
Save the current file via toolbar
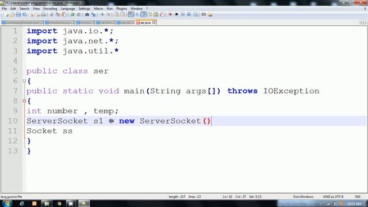(x=18, y=14)
